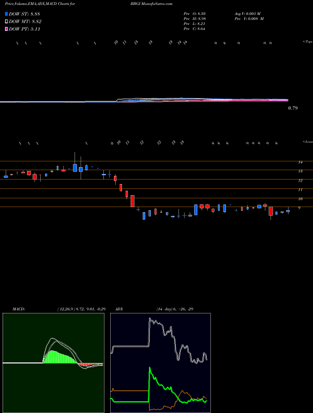Click price axis label 9

click(x=299, y=208)
